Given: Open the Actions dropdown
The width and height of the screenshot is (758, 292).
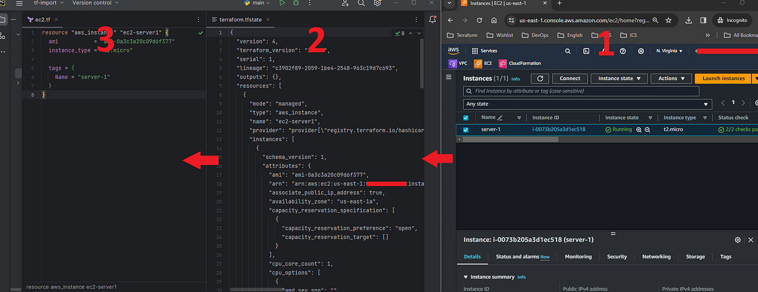Looking at the screenshot, I should pos(671,79).
